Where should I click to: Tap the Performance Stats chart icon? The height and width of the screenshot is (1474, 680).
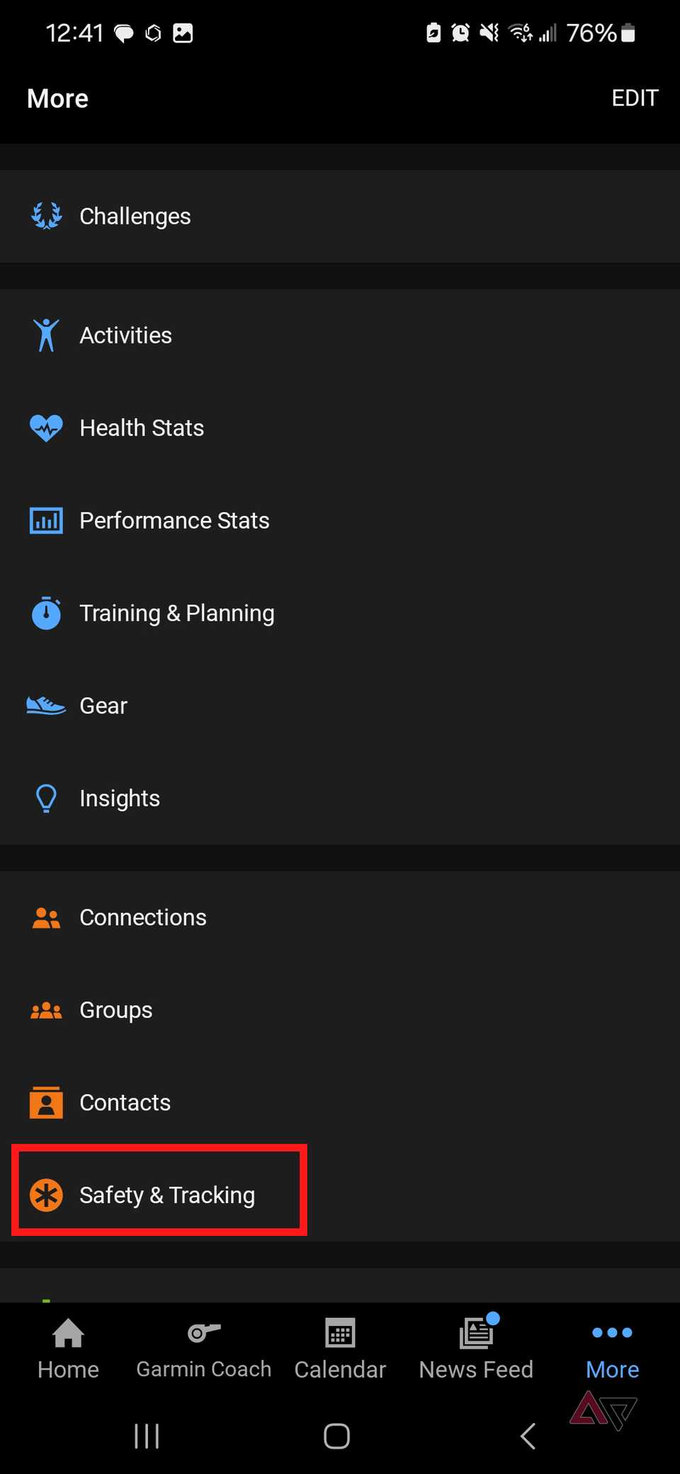pyautogui.click(x=47, y=521)
